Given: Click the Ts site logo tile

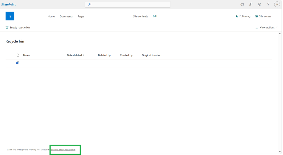Looking at the screenshot, I should coord(10,16).
